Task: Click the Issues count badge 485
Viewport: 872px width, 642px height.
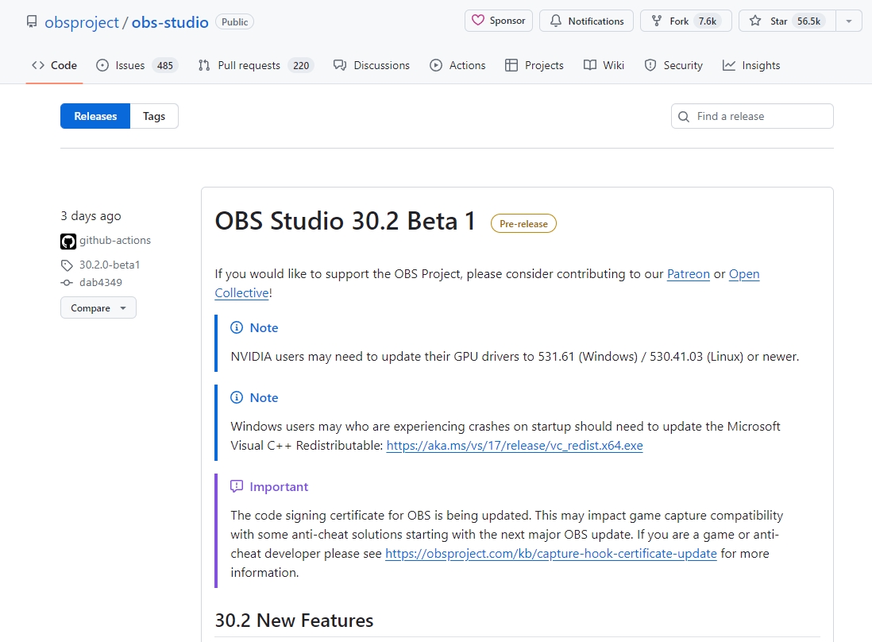Action: [x=165, y=66]
